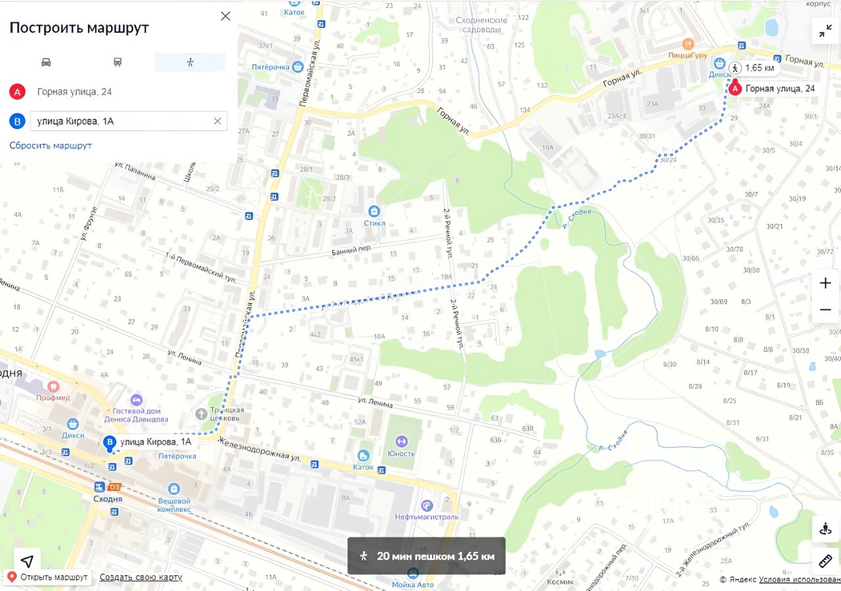
Task: Clear the улица Кирова, 1А destination
Action: tap(217, 121)
